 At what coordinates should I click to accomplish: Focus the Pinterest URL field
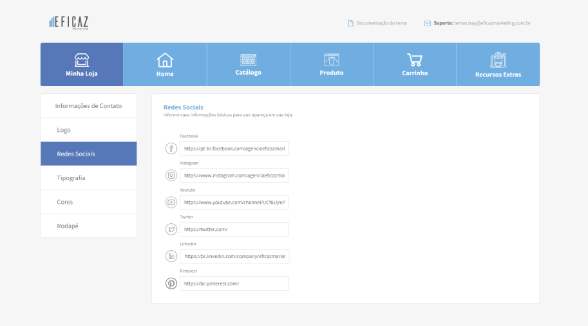pos(234,284)
